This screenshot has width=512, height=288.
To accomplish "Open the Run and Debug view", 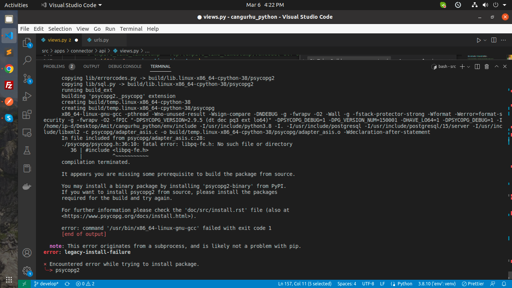I will pos(27,96).
